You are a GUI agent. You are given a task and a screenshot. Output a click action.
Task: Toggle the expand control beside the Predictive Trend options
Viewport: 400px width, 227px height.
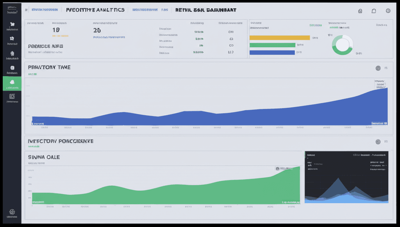[x=387, y=68]
